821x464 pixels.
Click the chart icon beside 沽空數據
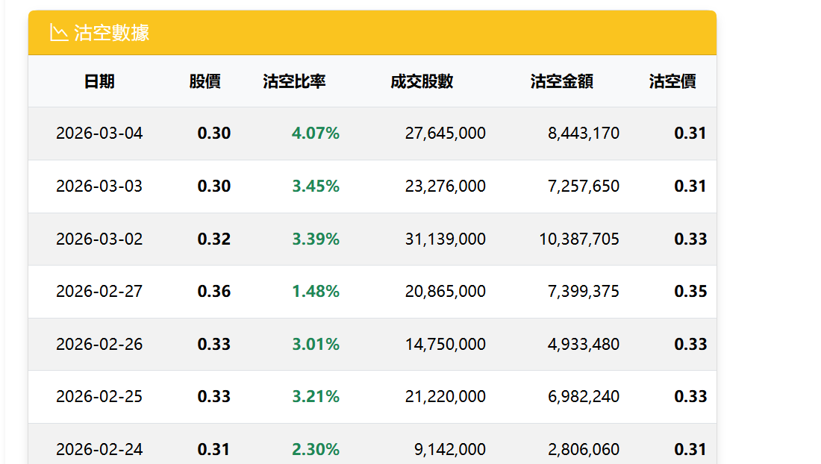point(59,32)
